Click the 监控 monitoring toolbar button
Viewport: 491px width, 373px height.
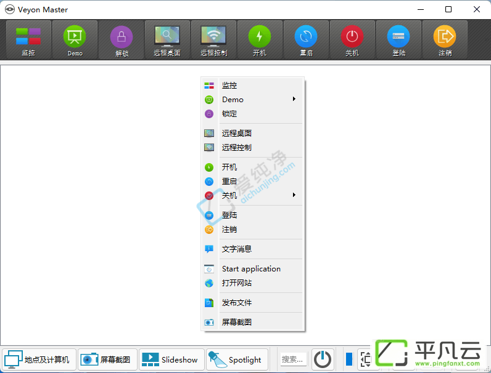click(x=28, y=40)
